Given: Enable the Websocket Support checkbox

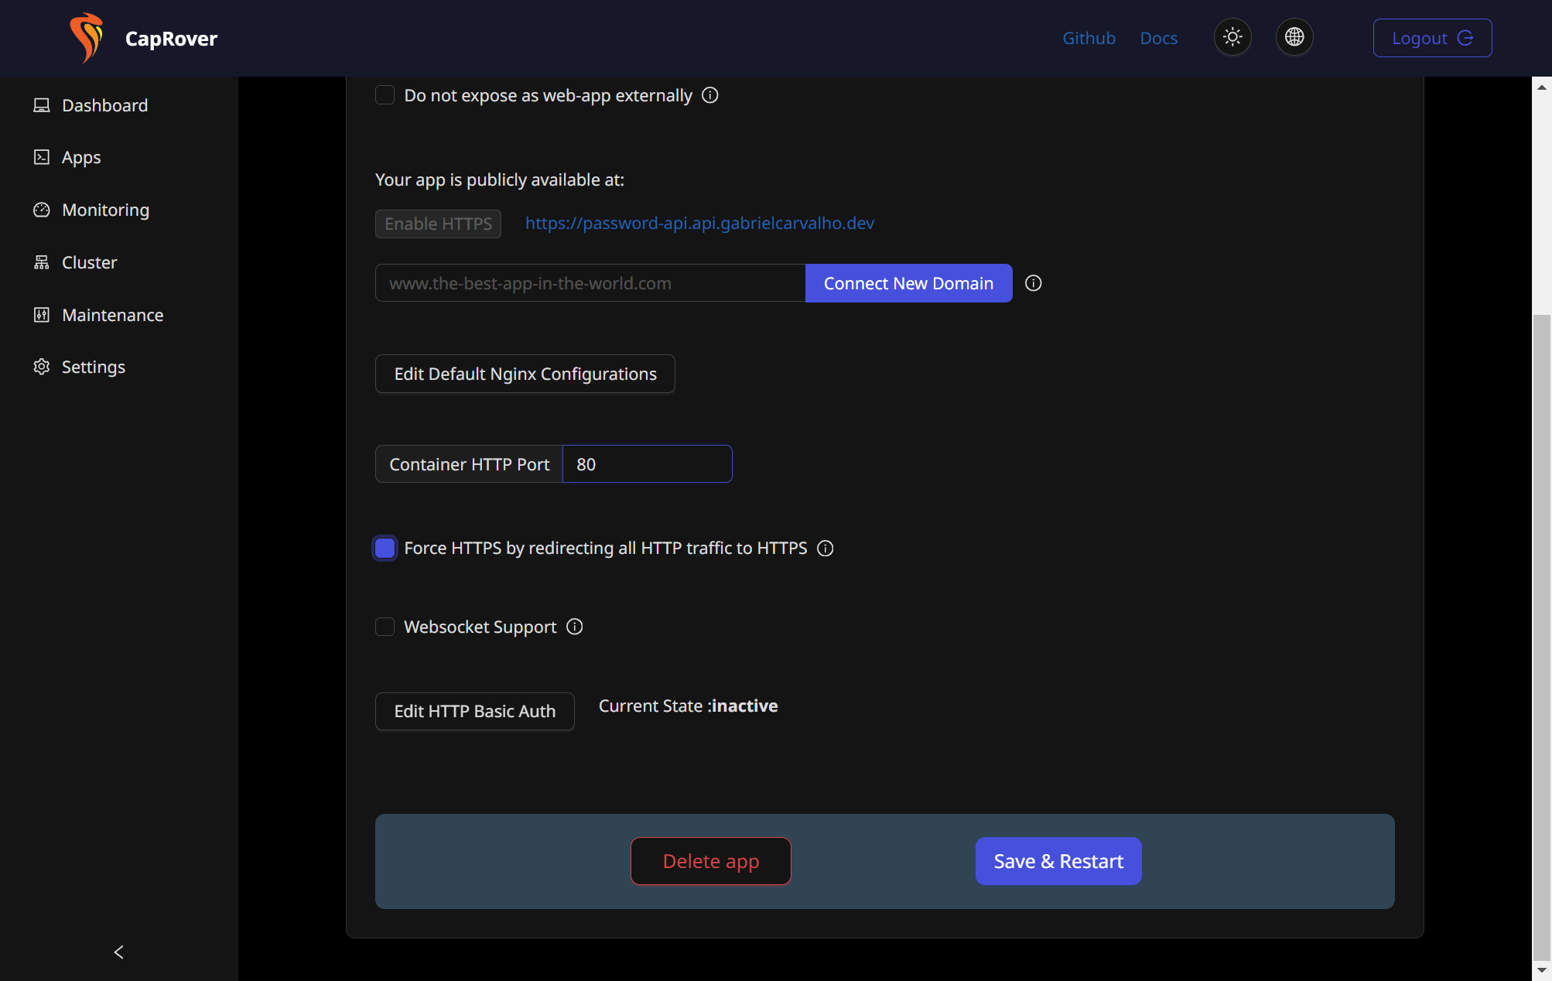Looking at the screenshot, I should pos(385,627).
